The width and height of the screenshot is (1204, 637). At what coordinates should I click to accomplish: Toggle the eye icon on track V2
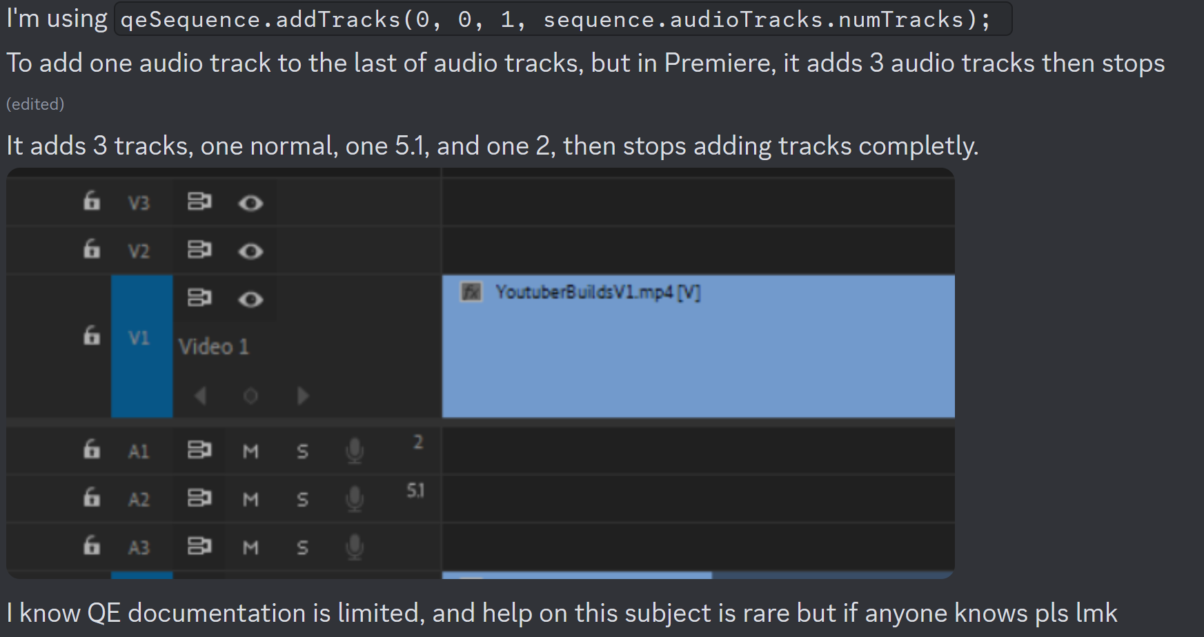pyautogui.click(x=250, y=250)
